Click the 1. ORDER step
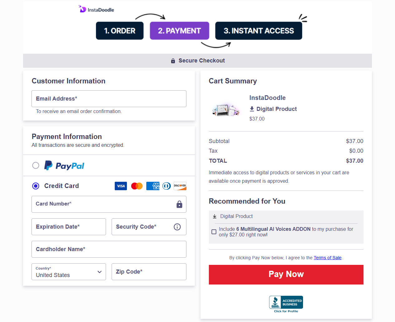Image resolution: width=395 pixels, height=322 pixels. click(120, 31)
